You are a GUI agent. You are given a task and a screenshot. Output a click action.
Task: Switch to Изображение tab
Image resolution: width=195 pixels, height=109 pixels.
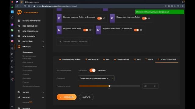[122, 59]
